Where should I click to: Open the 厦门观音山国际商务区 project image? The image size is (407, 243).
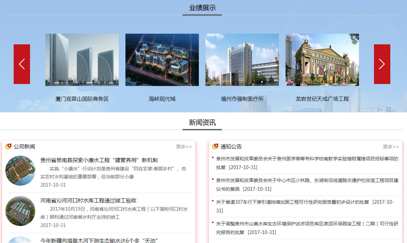coord(82,60)
